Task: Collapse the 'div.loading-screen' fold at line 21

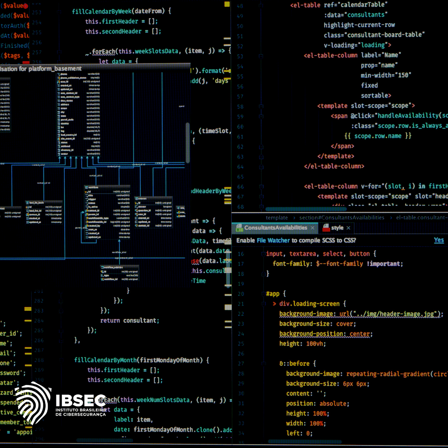Action: 263,304
